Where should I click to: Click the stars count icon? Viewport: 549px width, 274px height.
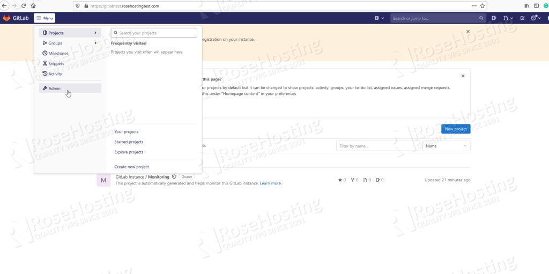[340, 180]
